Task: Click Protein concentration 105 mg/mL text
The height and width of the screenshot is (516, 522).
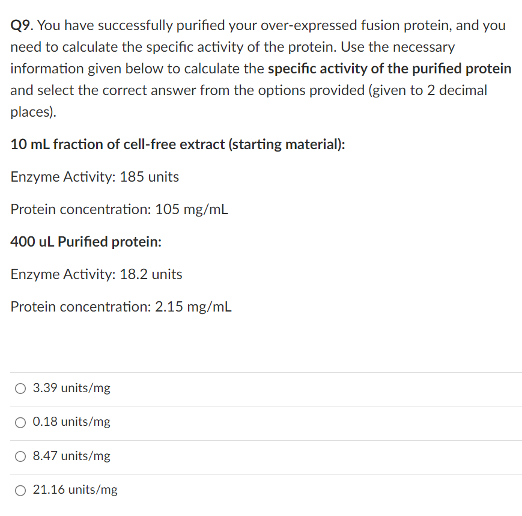Action: (119, 209)
